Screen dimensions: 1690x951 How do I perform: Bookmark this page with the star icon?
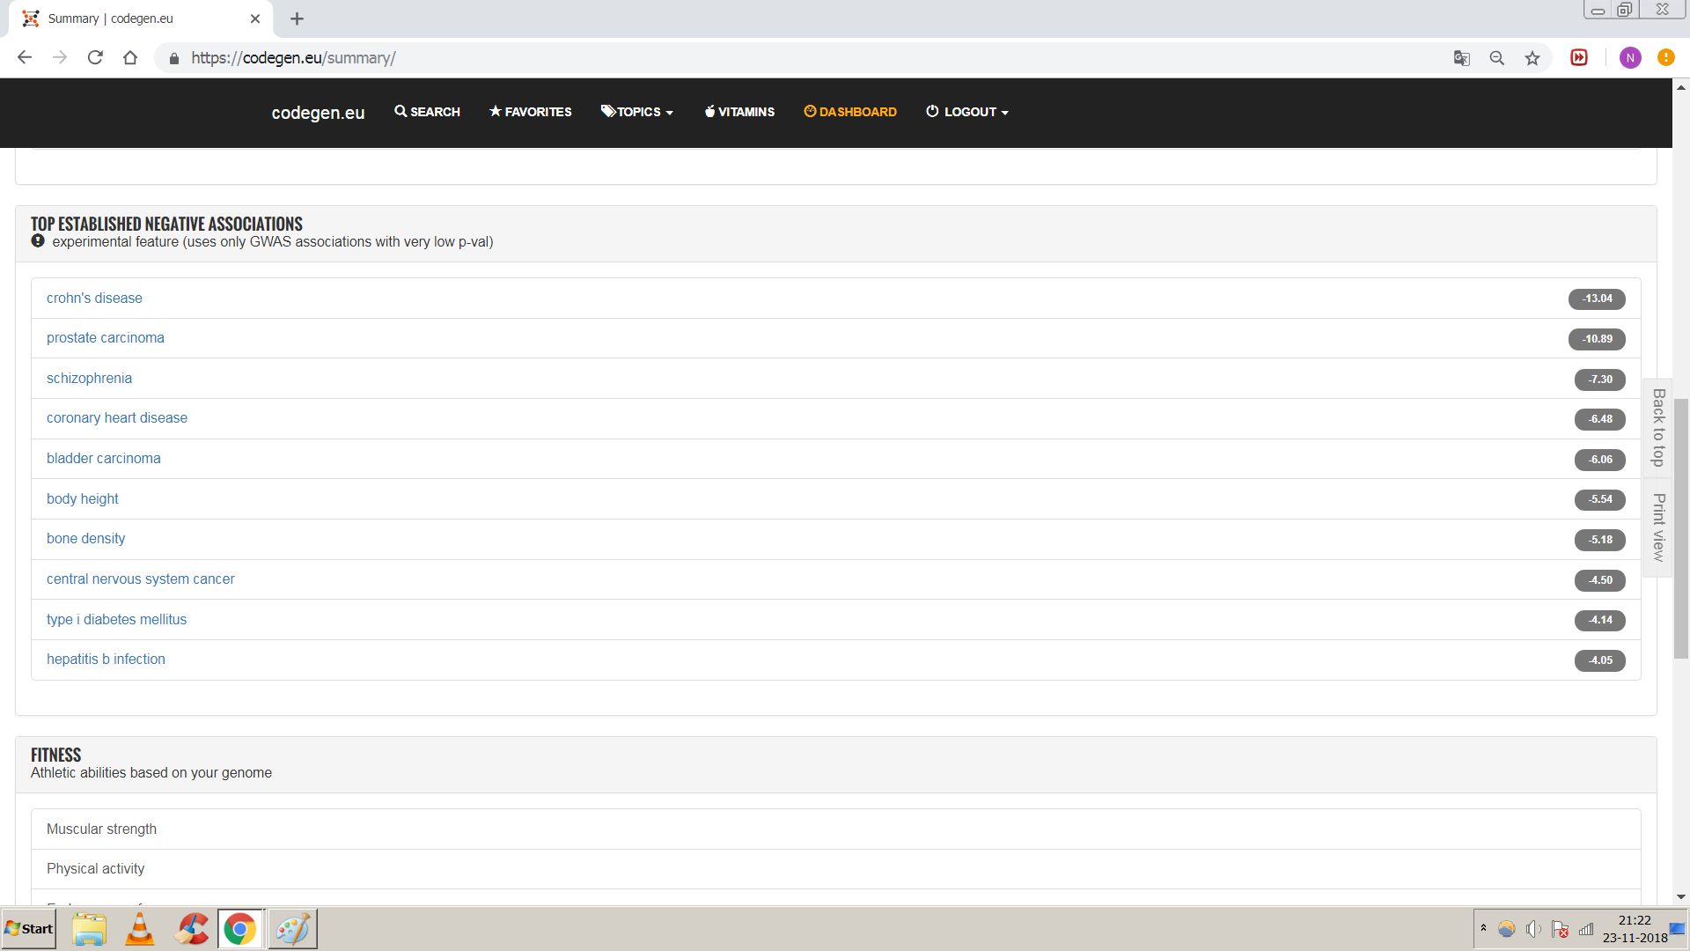click(1532, 58)
